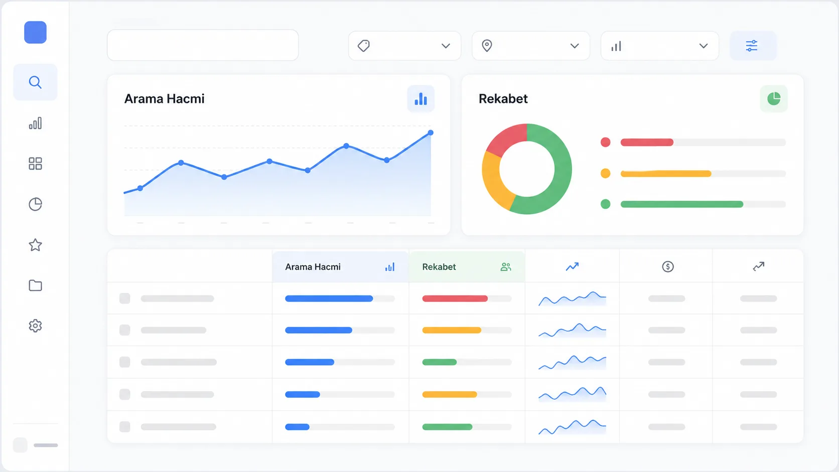Open the bar chart analytics sidebar icon
Screen dimensions: 839x472
click(x=35, y=123)
